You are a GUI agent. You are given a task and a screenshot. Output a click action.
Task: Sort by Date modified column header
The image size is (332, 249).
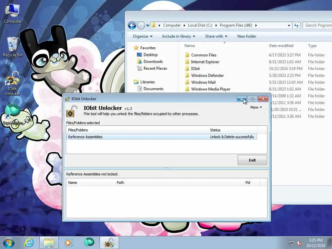point(286,45)
